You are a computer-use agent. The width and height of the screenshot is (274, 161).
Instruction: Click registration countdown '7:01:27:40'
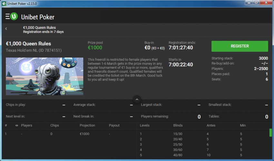coord(181,48)
